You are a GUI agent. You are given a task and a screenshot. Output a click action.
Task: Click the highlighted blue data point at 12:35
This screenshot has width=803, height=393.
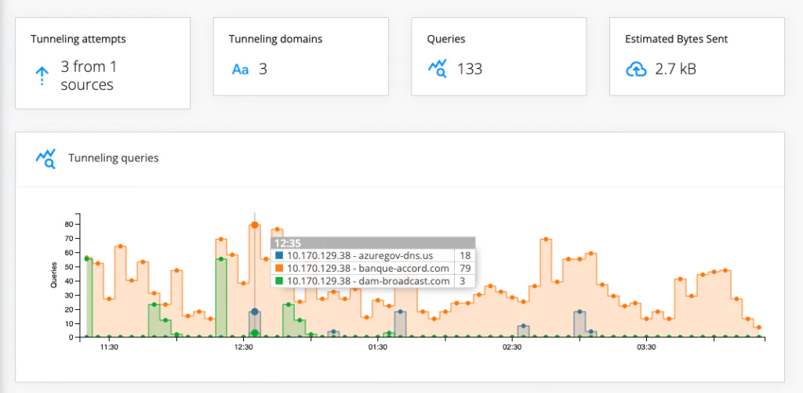click(255, 312)
